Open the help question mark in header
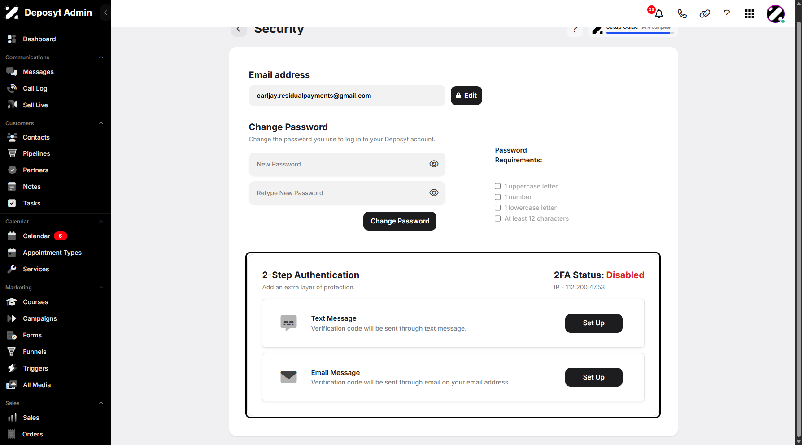The width and height of the screenshot is (802, 445). [x=727, y=13]
